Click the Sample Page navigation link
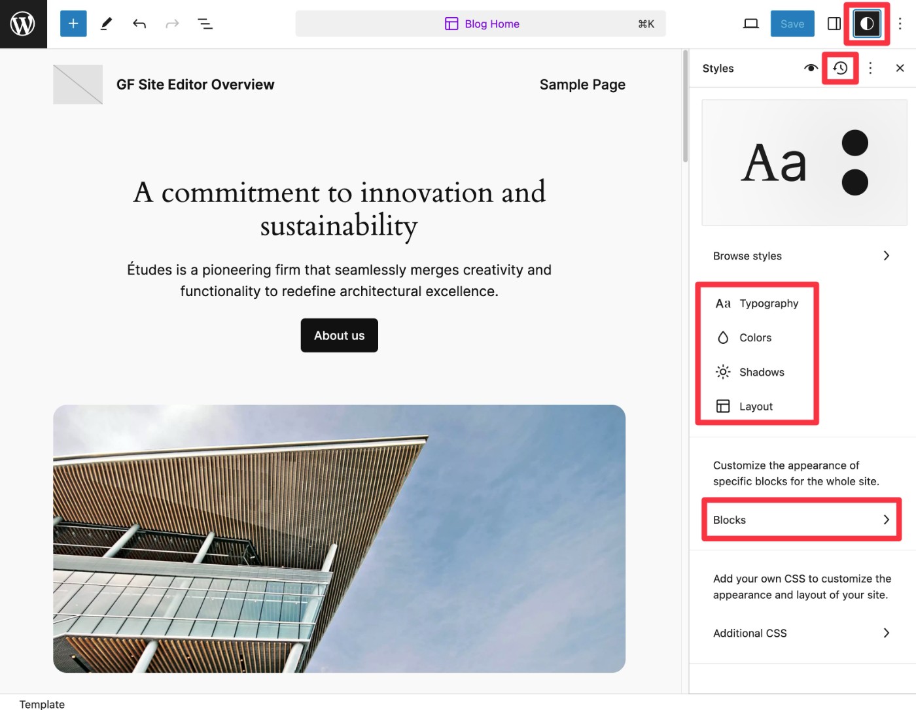Image resolution: width=916 pixels, height=710 pixels. pos(582,84)
